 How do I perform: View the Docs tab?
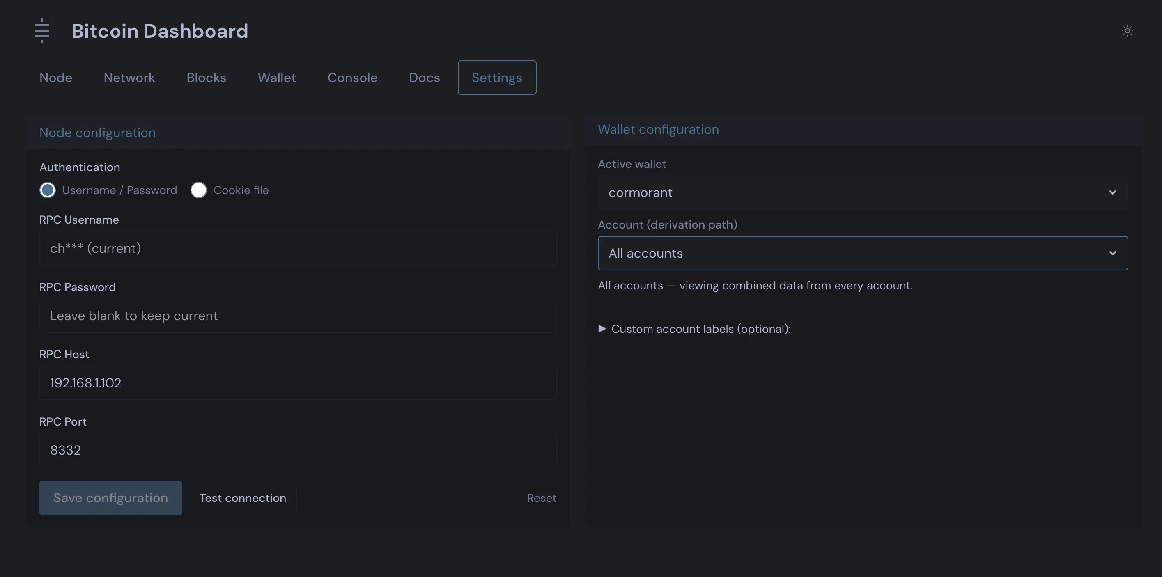coord(424,78)
